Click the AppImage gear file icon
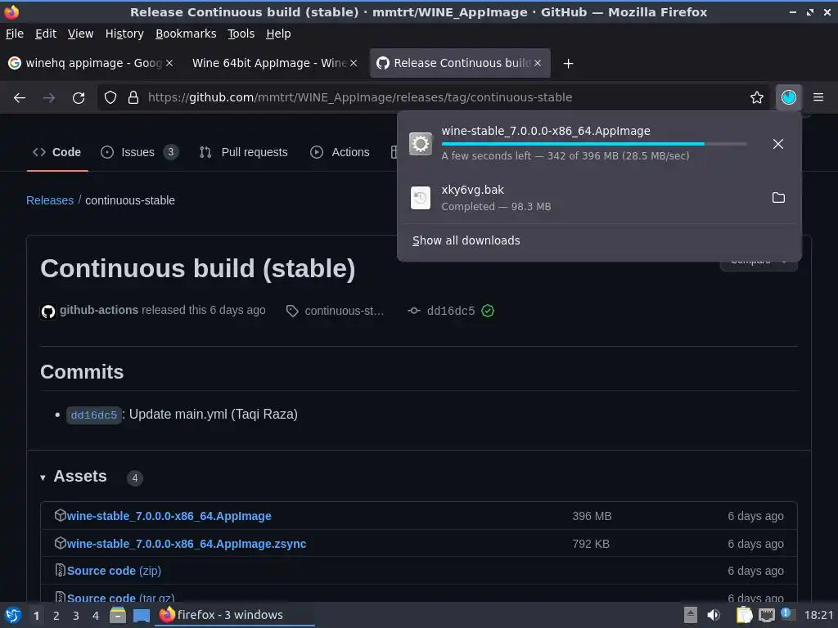The width and height of the screenshot is (838, 628). (x=421, y=143)
